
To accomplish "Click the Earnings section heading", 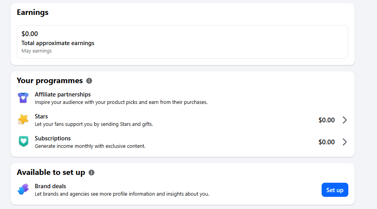I will coord(33,12).
